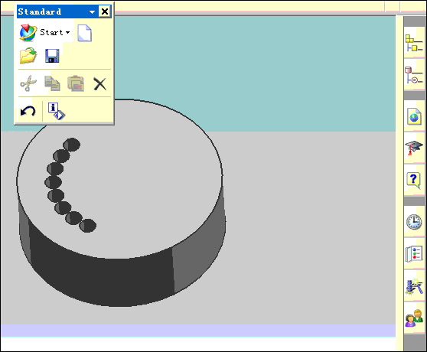The height and width of the screenshot is (352, 427).
Task: Click the Paste clipboard icon
Action: pos(76,83)
